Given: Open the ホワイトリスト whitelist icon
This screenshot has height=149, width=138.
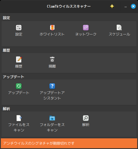Looking at the screenshot, I should point(52,28).
